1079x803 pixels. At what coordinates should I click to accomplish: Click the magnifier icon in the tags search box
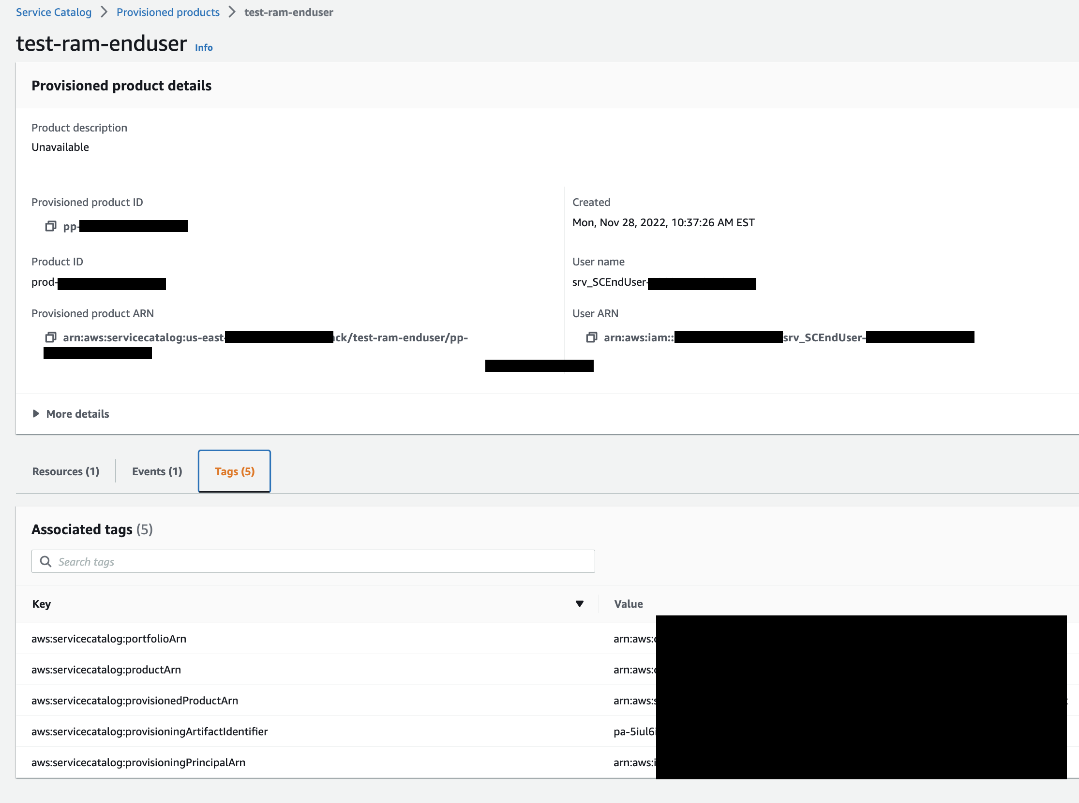point(45,561)
